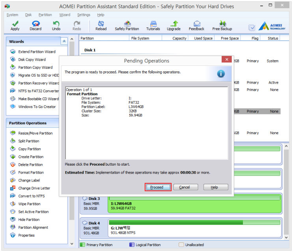
Task: Click the Undo arrow icon
Action: pyautogui.click(x=56, y=24)
